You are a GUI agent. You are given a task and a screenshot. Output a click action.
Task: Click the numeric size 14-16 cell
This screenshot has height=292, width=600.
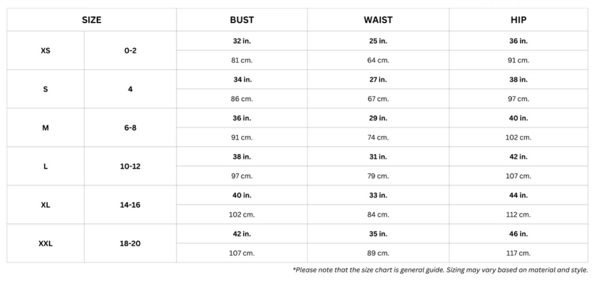pyautogui.click(x=130, y=204)
